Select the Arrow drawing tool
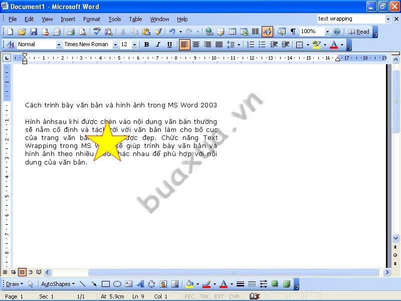Viewport: 401px width, 301px height. 94,284
